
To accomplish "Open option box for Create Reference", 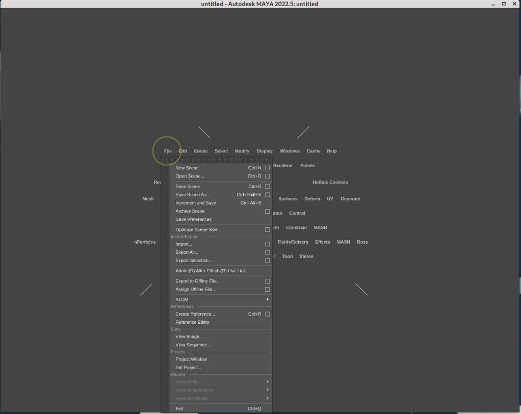I will click(268, 314).
